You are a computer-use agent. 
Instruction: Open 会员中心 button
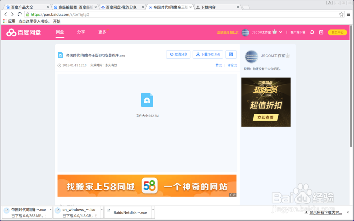pos(337,32)
